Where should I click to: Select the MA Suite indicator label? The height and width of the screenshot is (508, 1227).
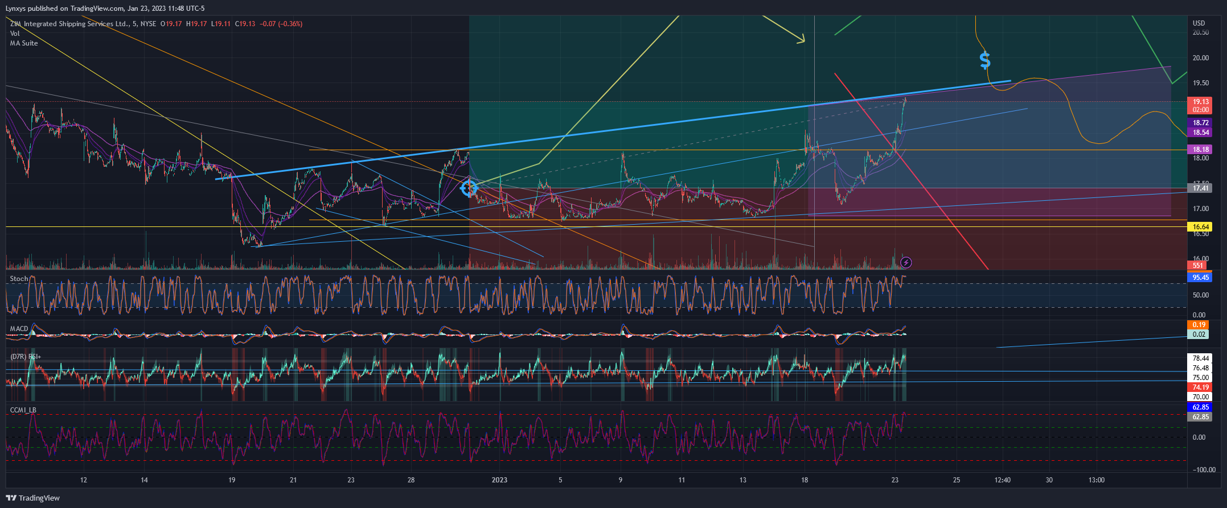tap(24, 43)
